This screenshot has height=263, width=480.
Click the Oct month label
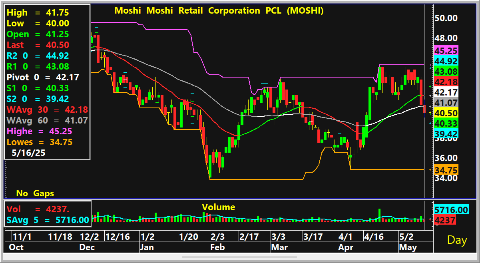17,248
